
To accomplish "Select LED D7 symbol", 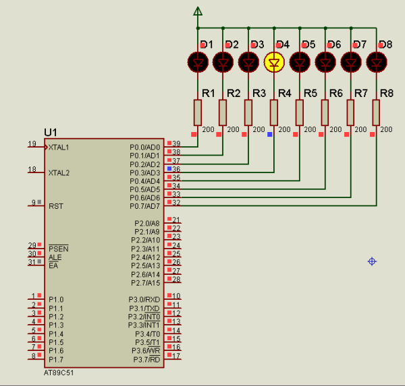I will 351,62.
